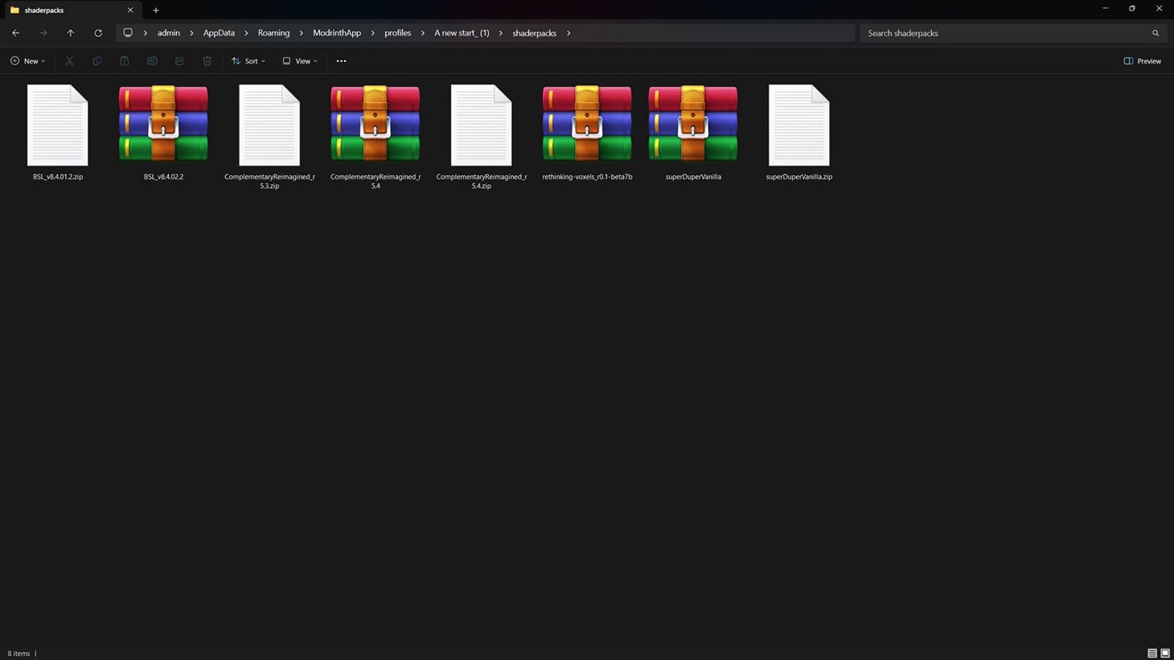Switch to large thumbnails view icon

pos(1165,654)
